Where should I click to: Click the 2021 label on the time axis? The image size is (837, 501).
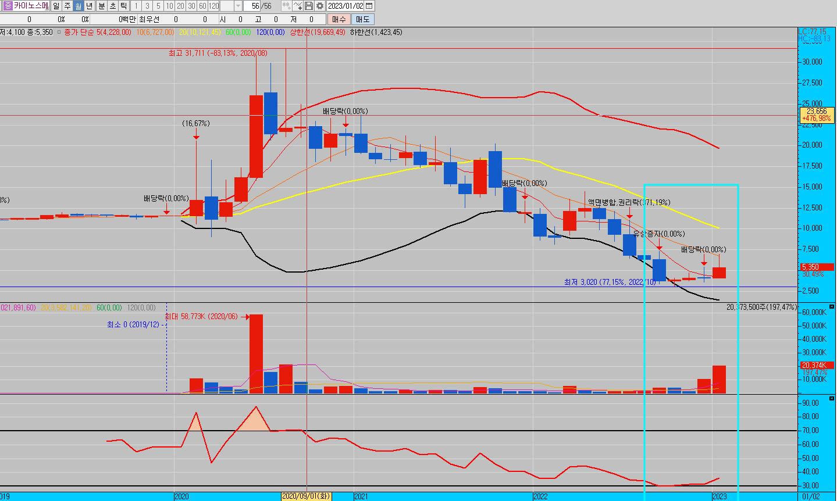[x=361, y=496]
